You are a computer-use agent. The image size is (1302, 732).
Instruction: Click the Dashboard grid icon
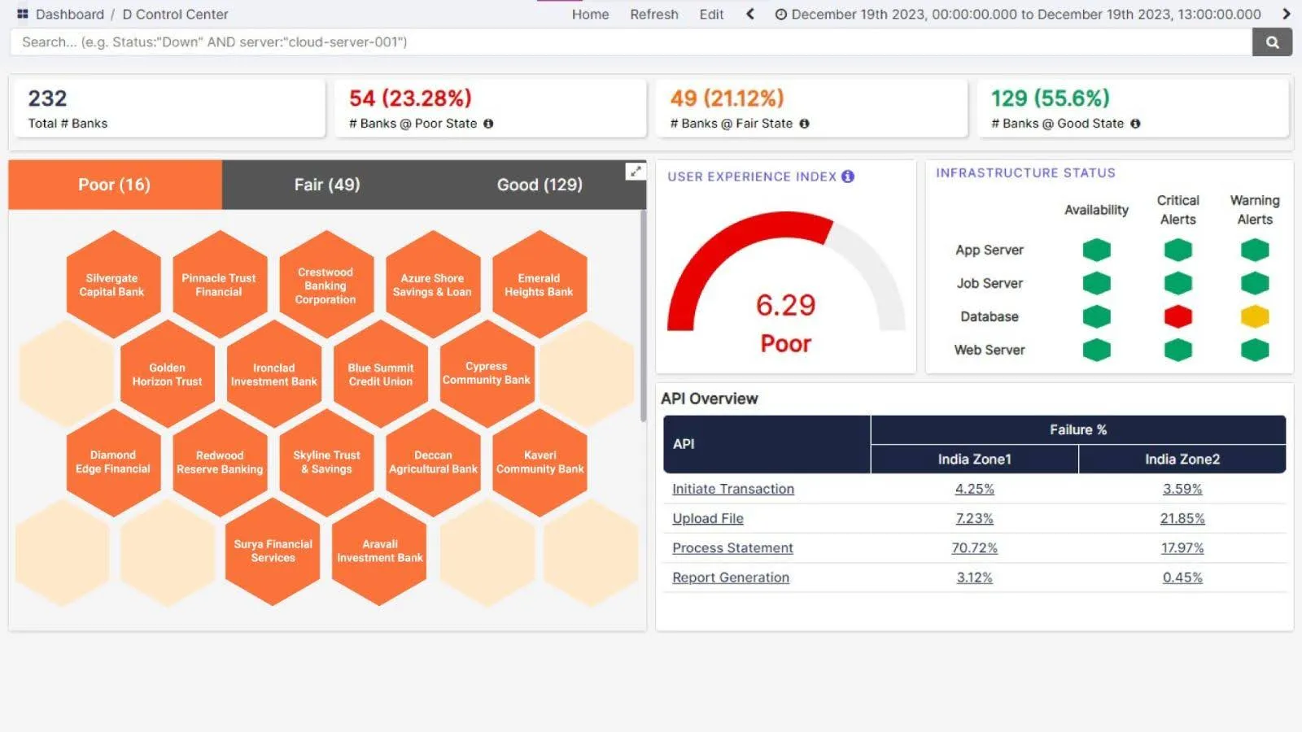(x=23, y=14)
